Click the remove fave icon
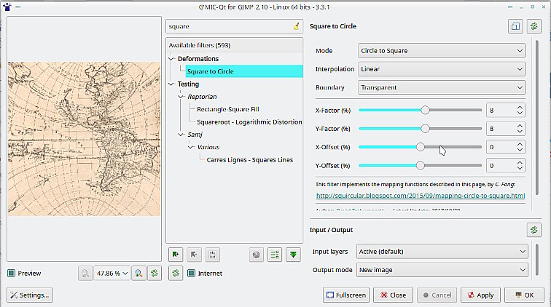551x307 pixels. coord(193,255)
